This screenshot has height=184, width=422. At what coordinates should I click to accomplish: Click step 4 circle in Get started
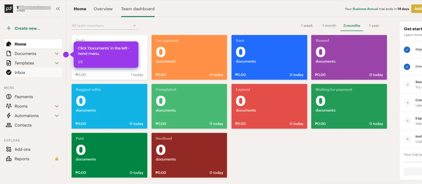[x=408, y=103]
